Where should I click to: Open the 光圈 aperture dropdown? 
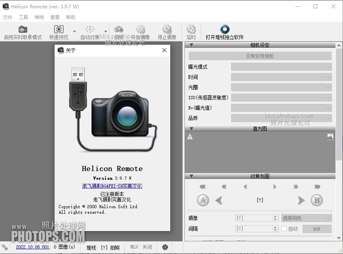point(281,87)
